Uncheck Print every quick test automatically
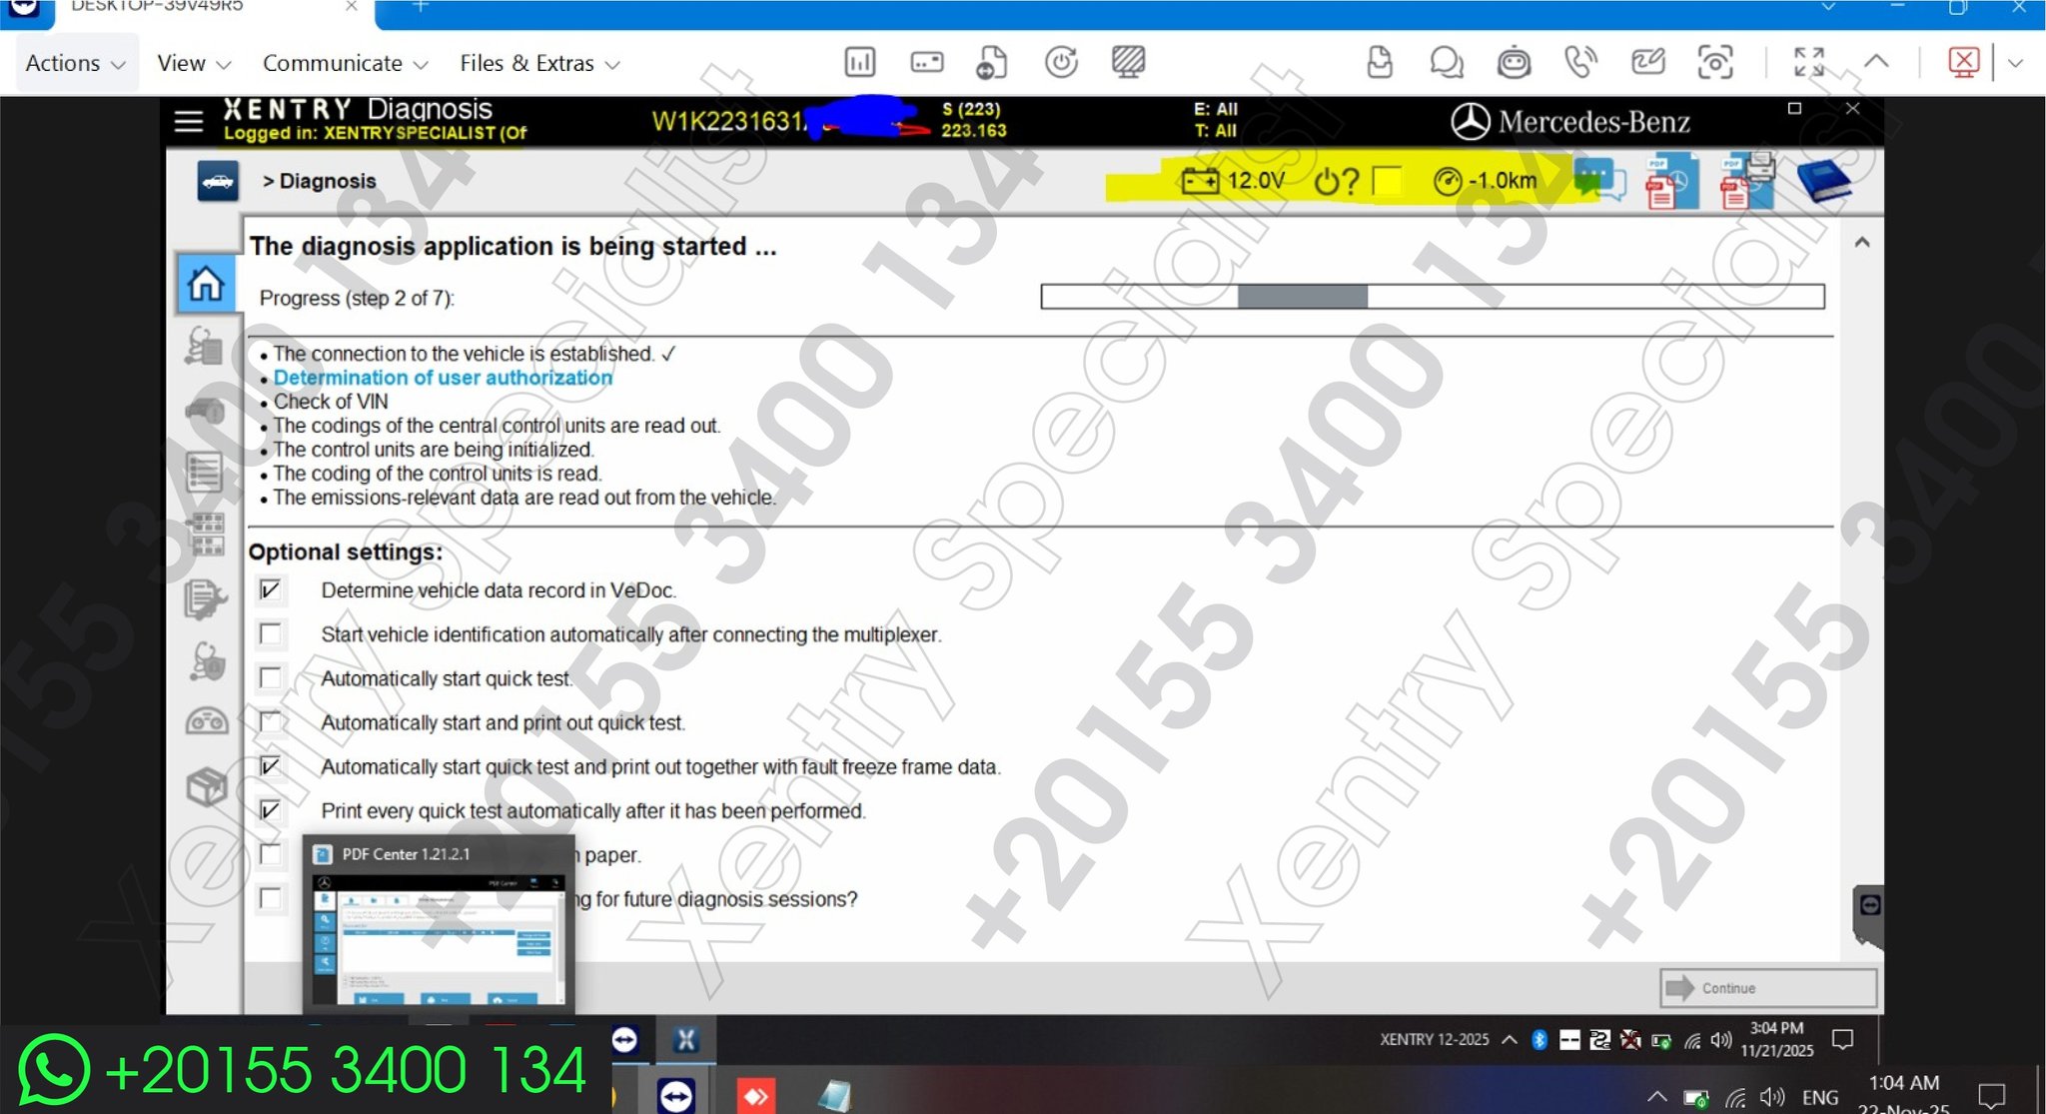2046x1114 pixels. 270,810
